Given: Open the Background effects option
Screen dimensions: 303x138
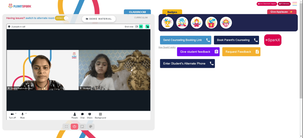Looking at the screenshot, I should pos(100,116).
